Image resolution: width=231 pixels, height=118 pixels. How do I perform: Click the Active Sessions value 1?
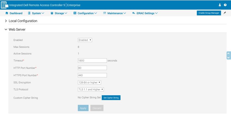79,54
